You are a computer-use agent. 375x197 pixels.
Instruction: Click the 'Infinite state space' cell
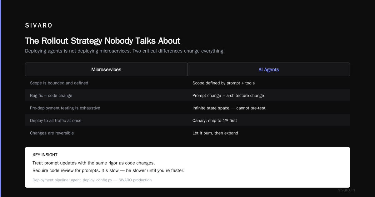click(x=269, y=108)
